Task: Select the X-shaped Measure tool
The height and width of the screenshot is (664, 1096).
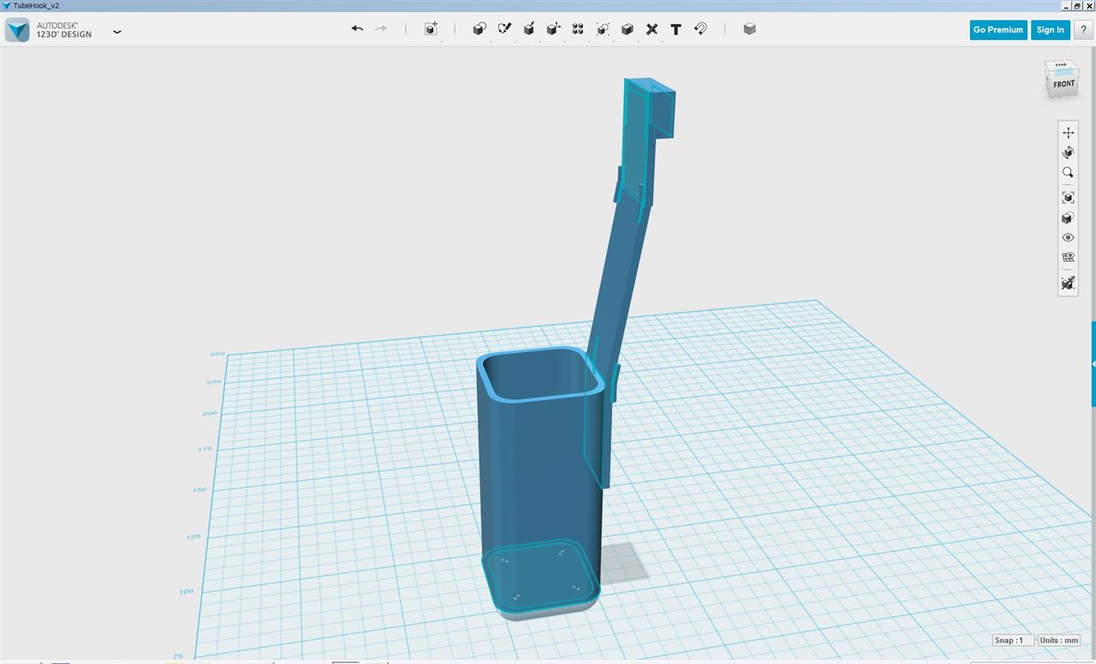Action: tap(652, 29)
